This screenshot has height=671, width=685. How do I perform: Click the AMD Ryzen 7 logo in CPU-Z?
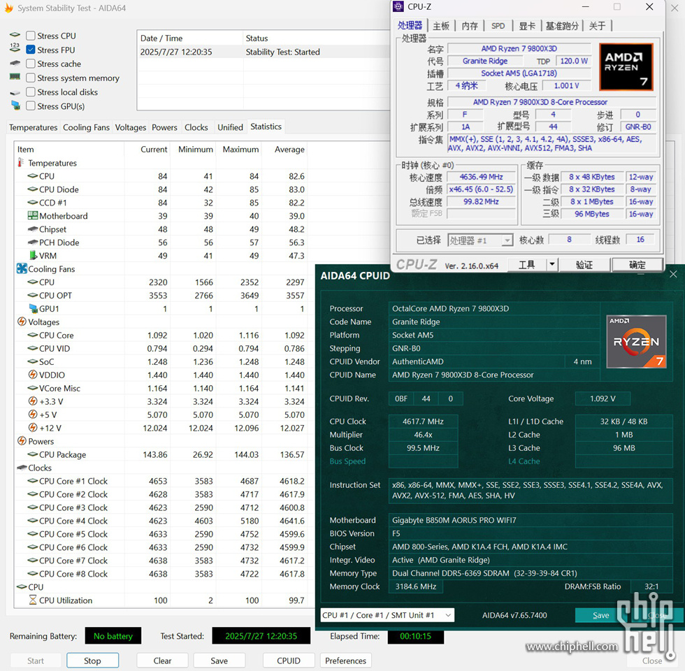626,67
